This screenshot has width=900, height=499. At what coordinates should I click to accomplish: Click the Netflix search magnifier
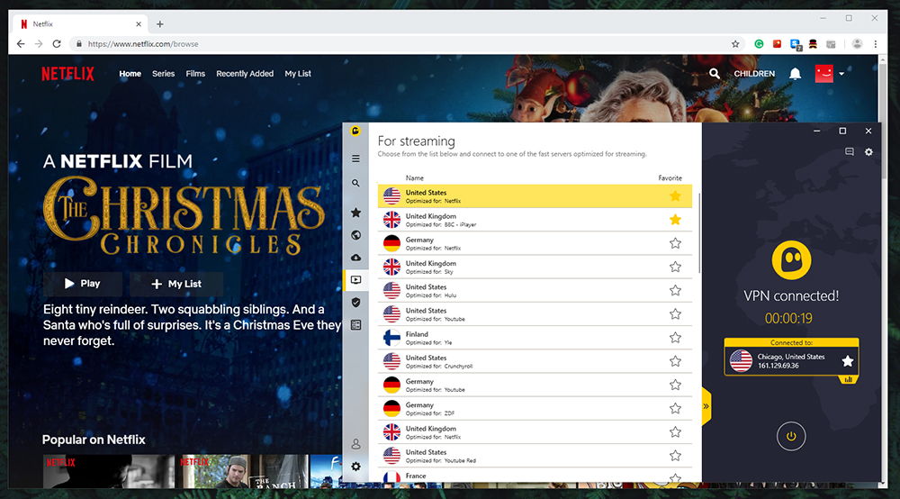click(714, 74)
